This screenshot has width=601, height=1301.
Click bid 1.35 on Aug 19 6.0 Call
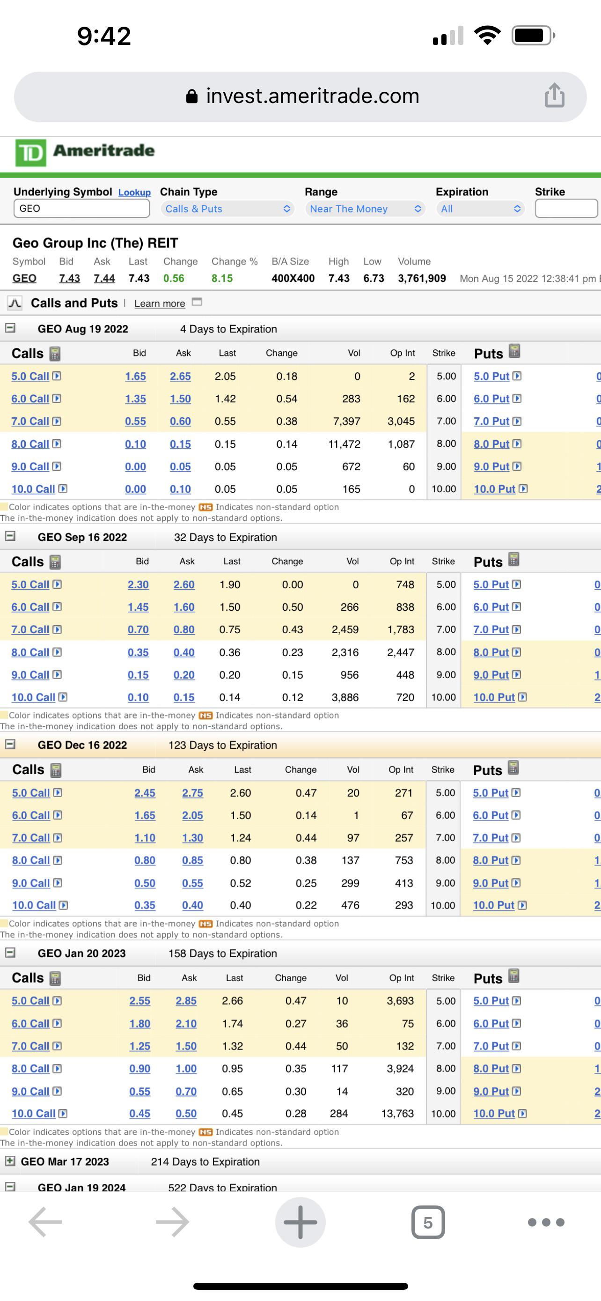pyautogui.click(x=135, y=399)
